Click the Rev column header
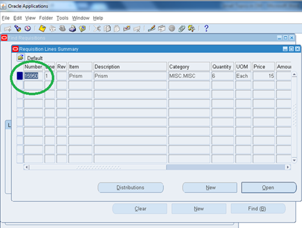Image resolution: width=302 pixels, height=228 pixels. 62,66
